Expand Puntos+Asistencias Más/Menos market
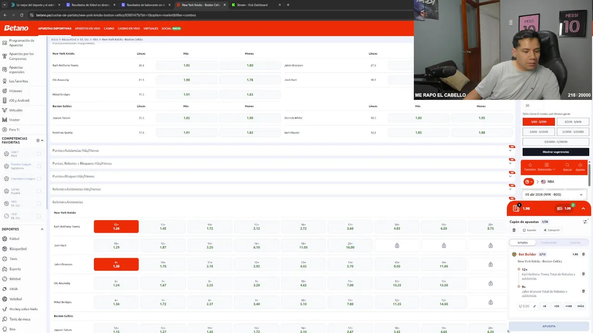The height and width of the screenshot is (333, 593). click(282, 150)
